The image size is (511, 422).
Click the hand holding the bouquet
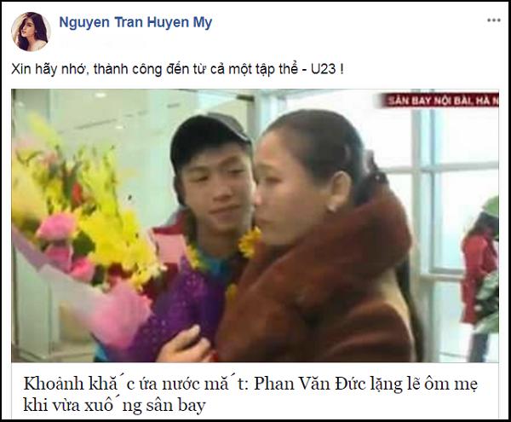pyautogui.click(x=182, y=345)
